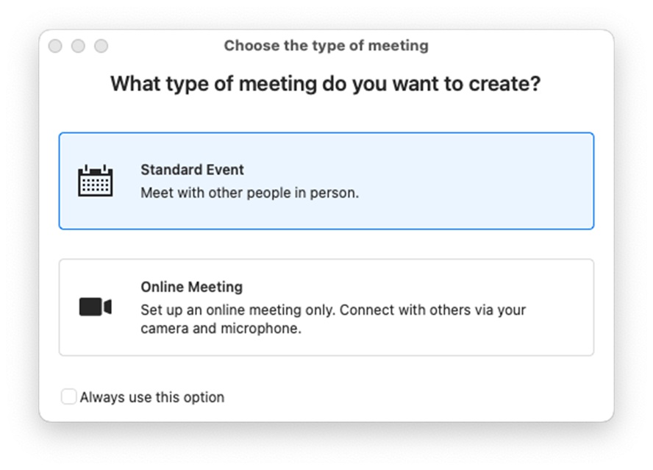
Task: Click the video camera icon for Online Meeting
Action: (95, 307)
